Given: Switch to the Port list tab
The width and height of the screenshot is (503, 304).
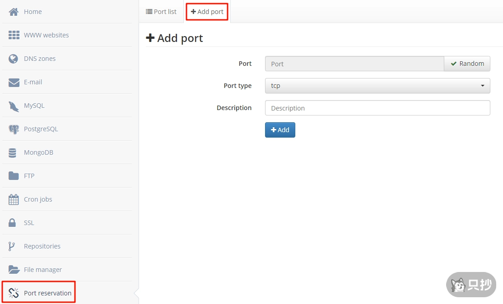Looking at the screenshot, I should click(x=161, y=12).
